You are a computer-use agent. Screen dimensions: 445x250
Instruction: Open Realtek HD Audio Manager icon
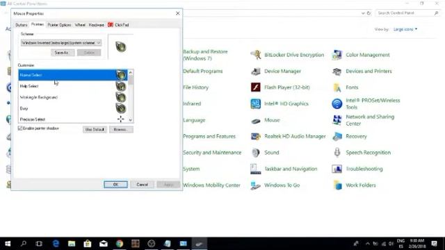(256, 136)
